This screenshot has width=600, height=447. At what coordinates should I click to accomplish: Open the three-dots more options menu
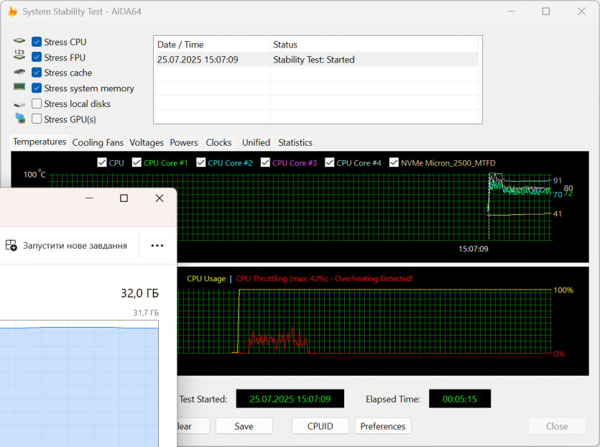pyautogui.click(x=157, y=245)
